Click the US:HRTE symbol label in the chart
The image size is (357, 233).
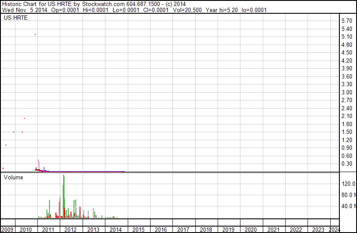point(16,18)
